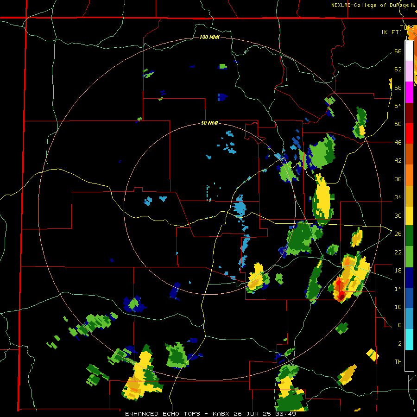Click the '30' legend value
This screenshot has width=417, height=417.
[x=398, y=215]
